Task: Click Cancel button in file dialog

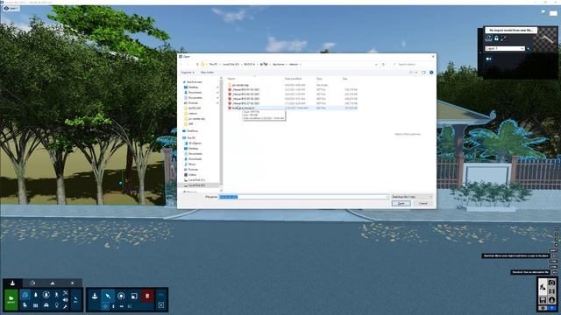Action: (423, 203)
